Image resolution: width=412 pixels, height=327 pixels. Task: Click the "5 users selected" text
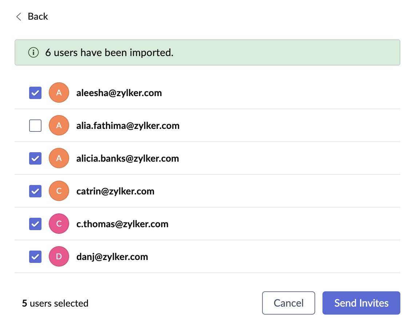click(x=55, y=303)
